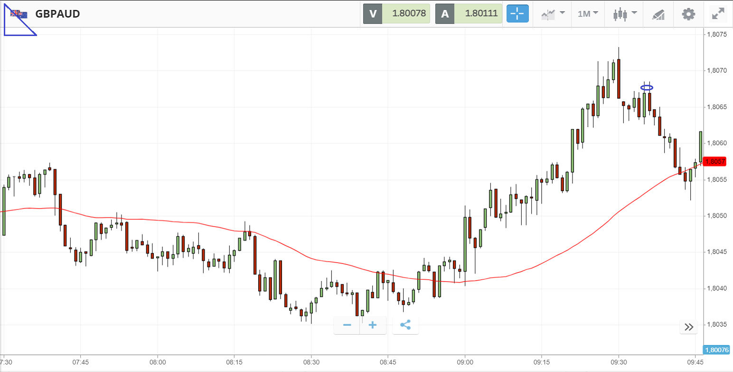Image resolution: width=733 pixels, height=372 pixels.
Task: Click the 1,8070 price axis label
Action: click(x=716, y=71)
